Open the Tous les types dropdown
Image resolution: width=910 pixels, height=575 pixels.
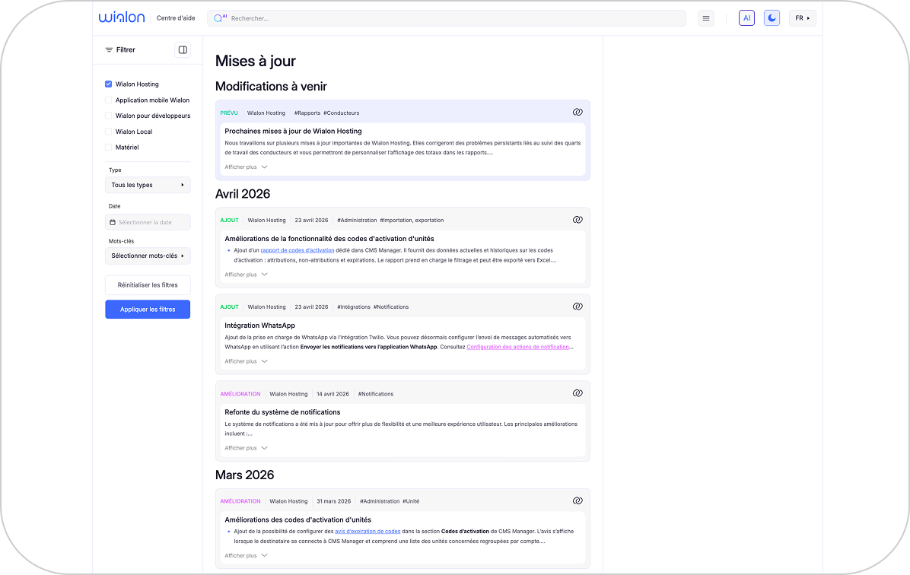pos(148,185)
